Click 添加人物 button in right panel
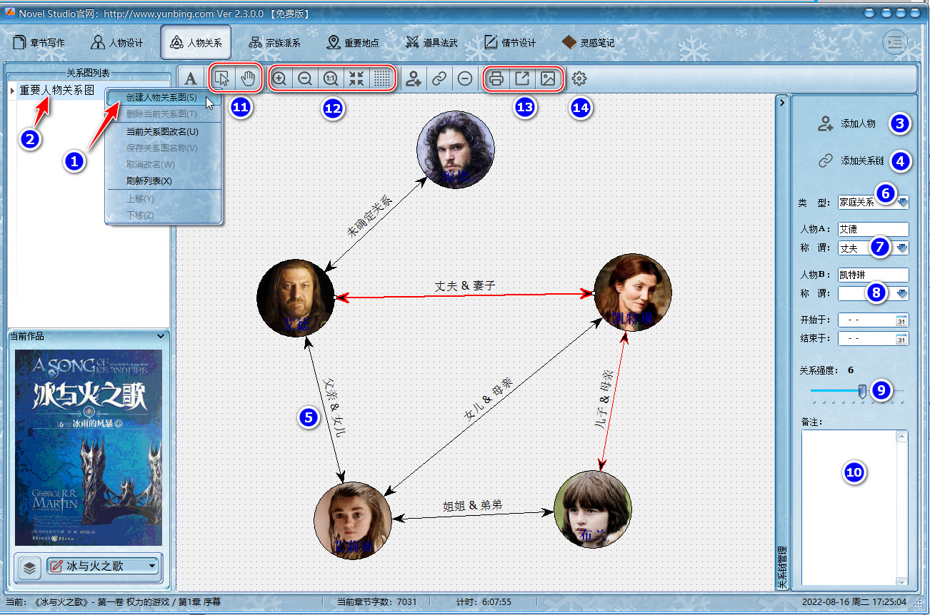Viewport: 930px width, 615px height. click(x=847, y=123)
